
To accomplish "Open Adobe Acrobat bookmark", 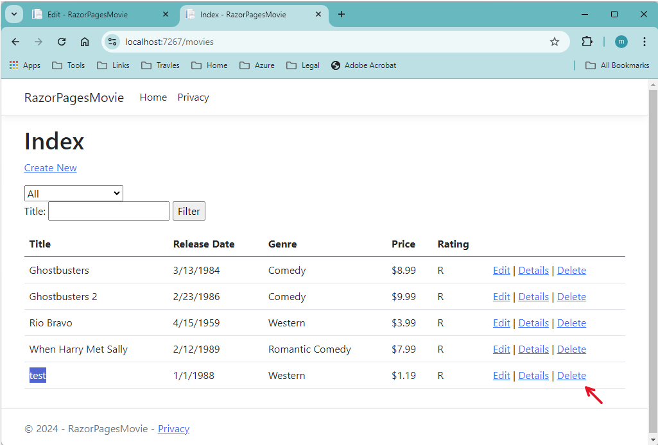I will tap(363, 65).
